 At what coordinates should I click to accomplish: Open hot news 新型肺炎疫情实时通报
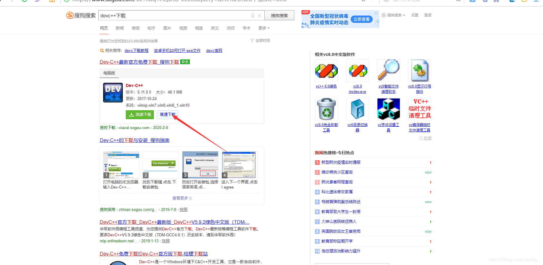(341, 162)
